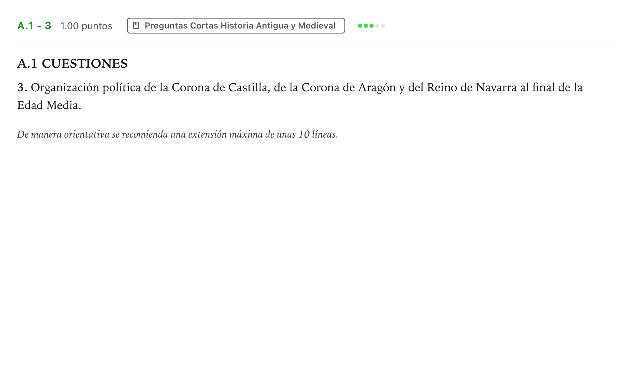Image resolution: width=629 pixels, height=370 pixels.
Task: Click the question text about Corona de Castilla
Action: tap(300, 96)
